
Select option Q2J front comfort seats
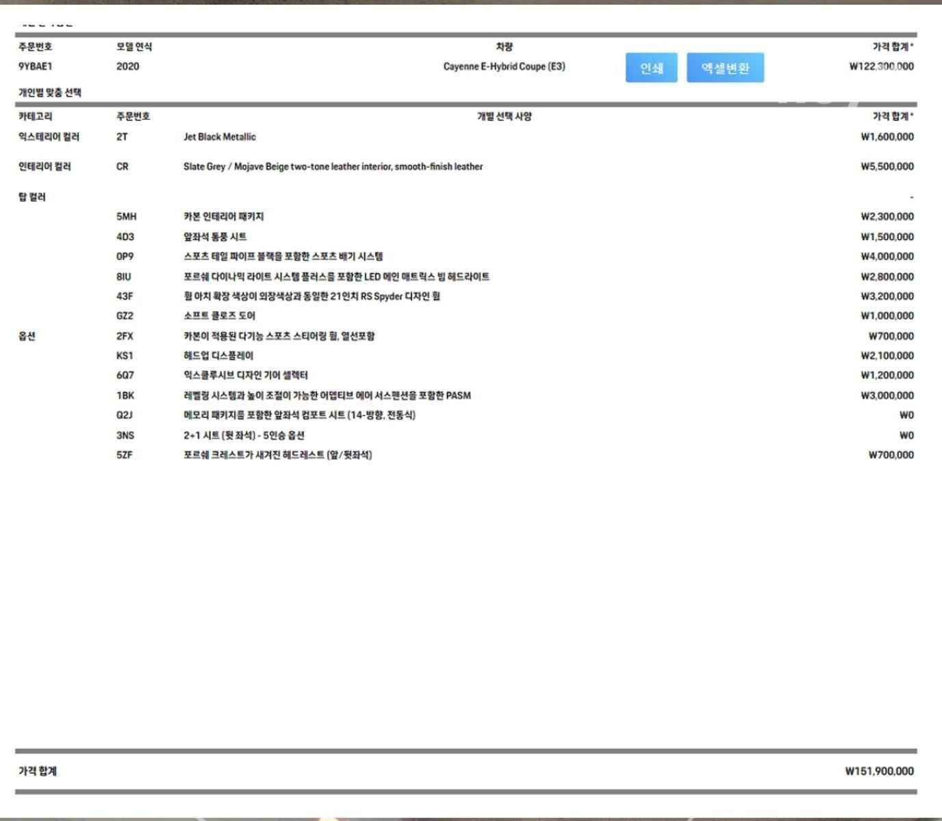pos(515,415)
